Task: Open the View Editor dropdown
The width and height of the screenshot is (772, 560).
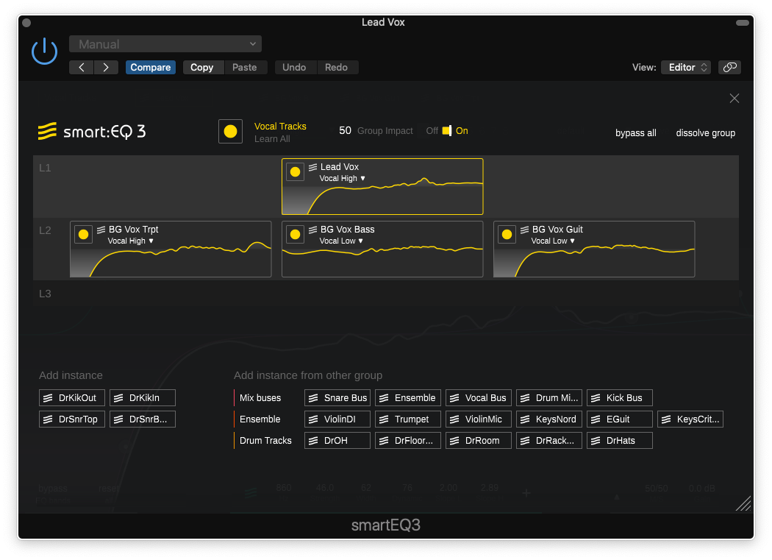Action: (685, 67)
